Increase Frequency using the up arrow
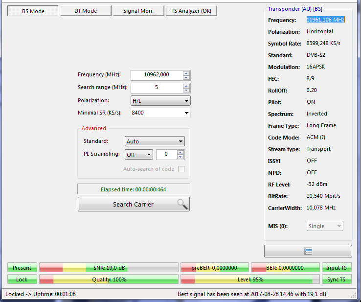The height and width of the screenshot is (302, 361). click(x=186, y=73)
